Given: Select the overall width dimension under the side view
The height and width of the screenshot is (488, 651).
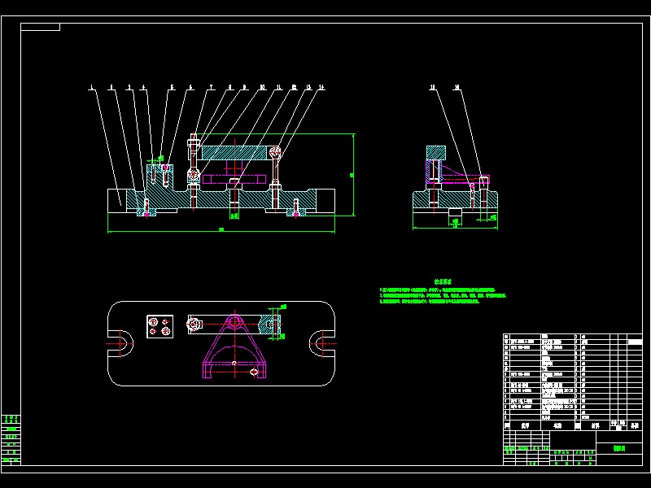Looking at the screenshot, I should [455, 228].
